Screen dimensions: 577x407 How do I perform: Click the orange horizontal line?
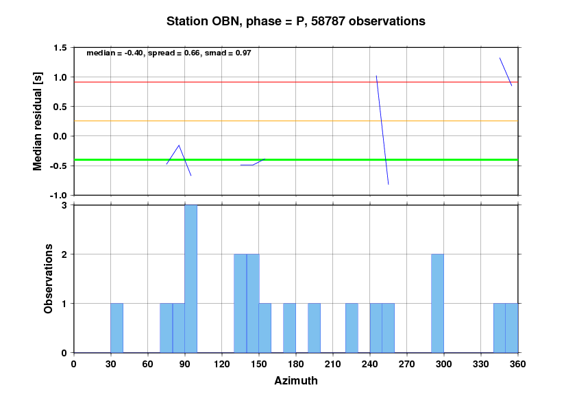click(296, 121)
